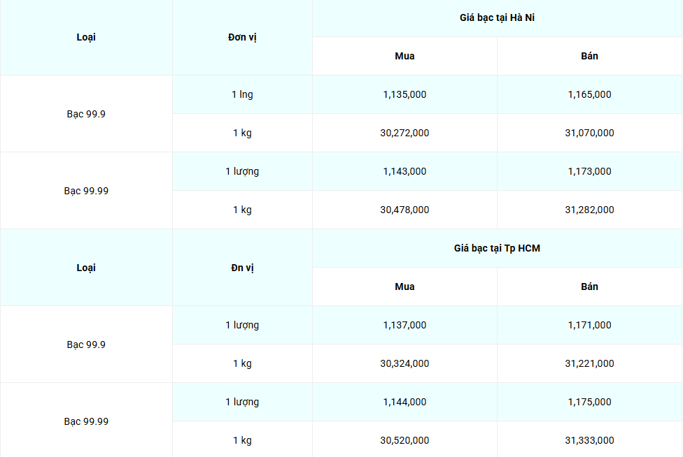Click the "1 lng" unit cell
Image resolution: width=683 pixels, height=457 pixels.
click(x=242, y=94)
